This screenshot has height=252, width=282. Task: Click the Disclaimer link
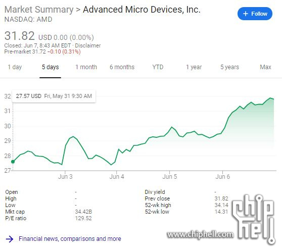point(88,45)
